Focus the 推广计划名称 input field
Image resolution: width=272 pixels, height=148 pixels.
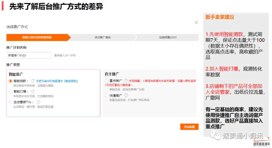point(29,55)
